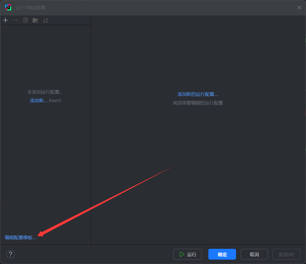
Task: Sort configurations alphabetically with a-z icon
Action: tap(45, 20)
